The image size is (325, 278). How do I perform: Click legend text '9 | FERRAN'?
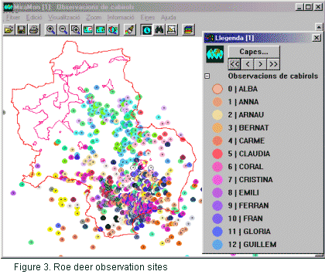pyautogui.click(x=248, y=205)
